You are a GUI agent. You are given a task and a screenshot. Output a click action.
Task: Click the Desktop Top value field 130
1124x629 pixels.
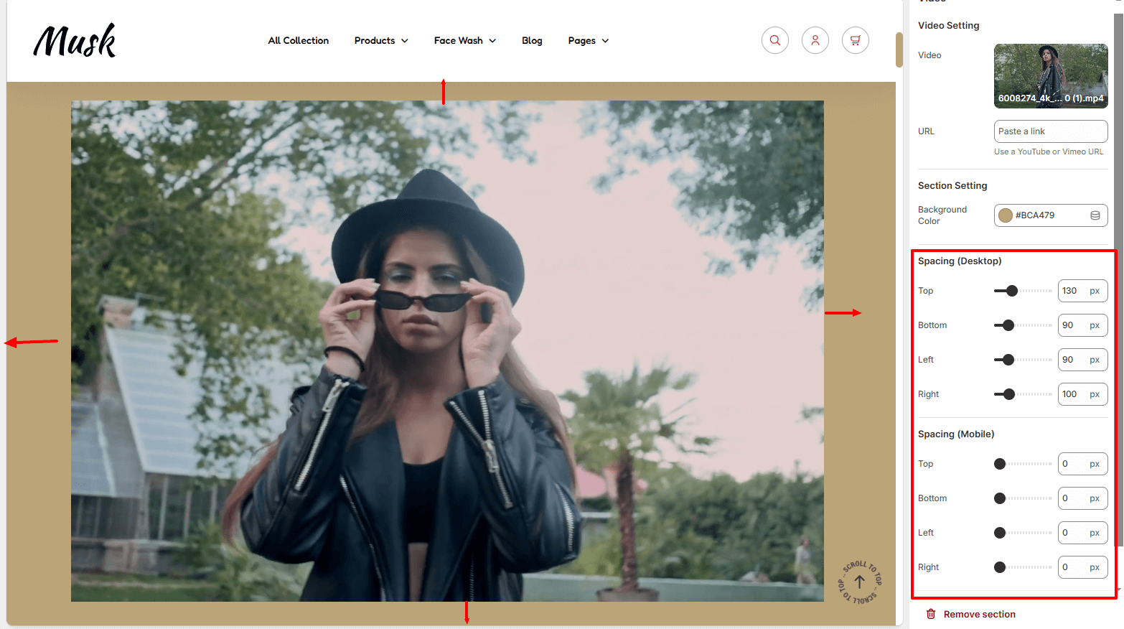pyautogui.click(x=1083, y=291)
